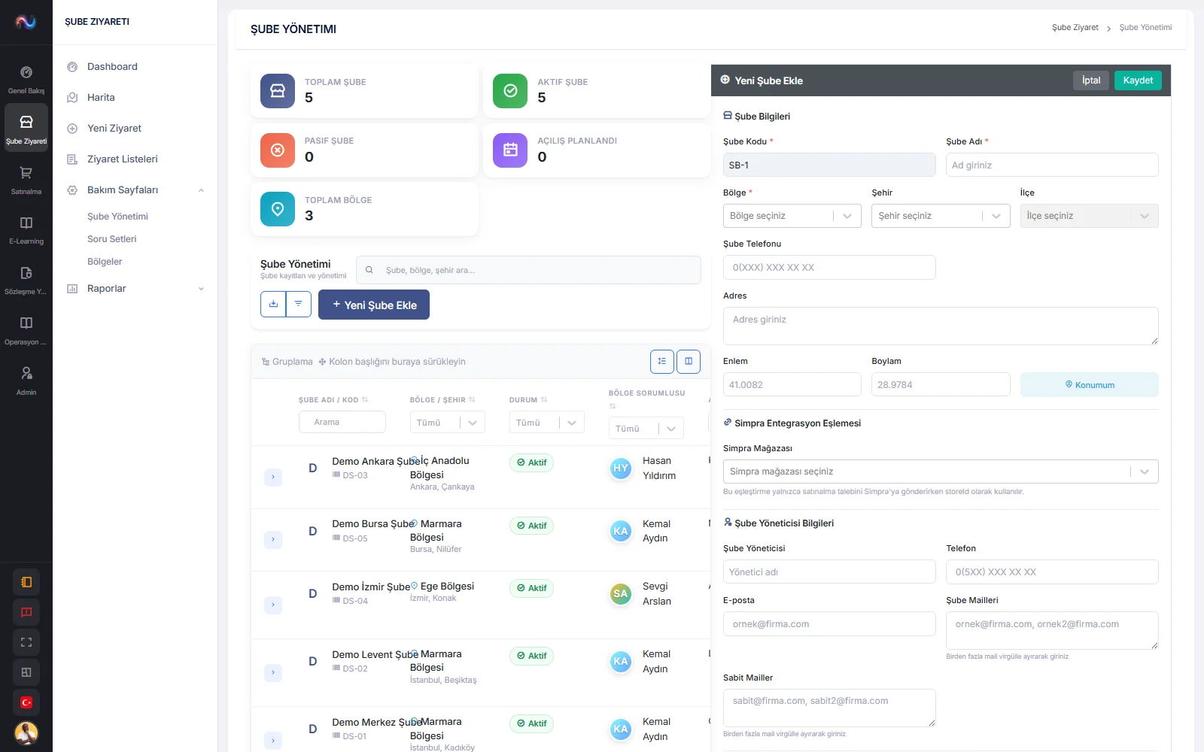1204x752 pixels.
Task: Expand the Demo Bursa Şube row
Action: point(273,539)
